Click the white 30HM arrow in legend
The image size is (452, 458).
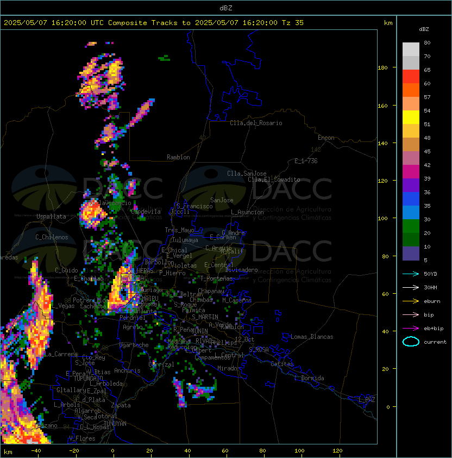pos(411,287)
